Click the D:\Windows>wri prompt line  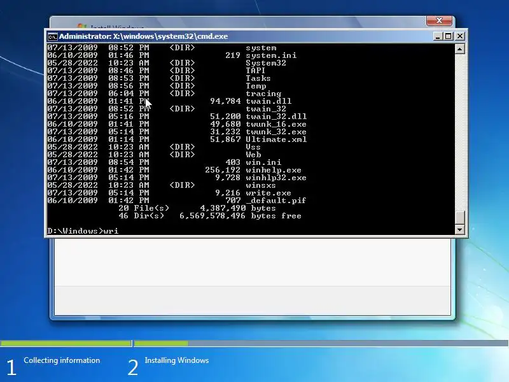pos(83,231)
